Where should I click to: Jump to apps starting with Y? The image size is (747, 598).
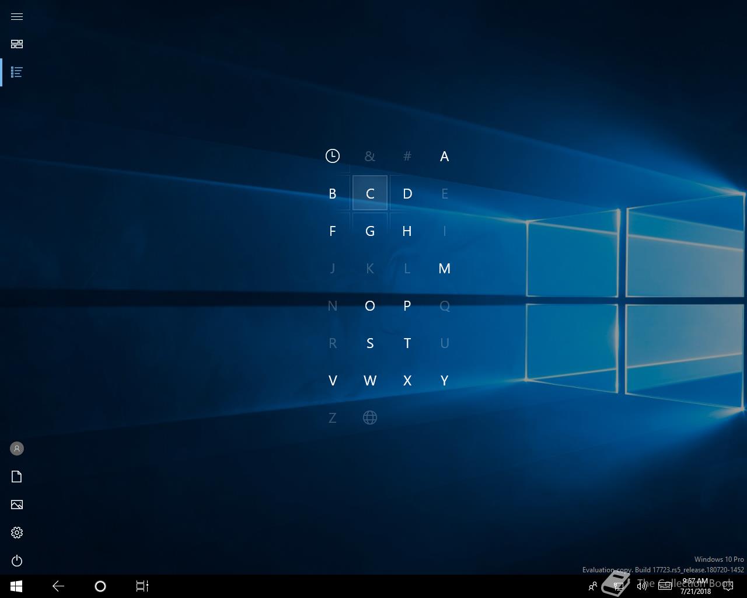click(445, 380)
